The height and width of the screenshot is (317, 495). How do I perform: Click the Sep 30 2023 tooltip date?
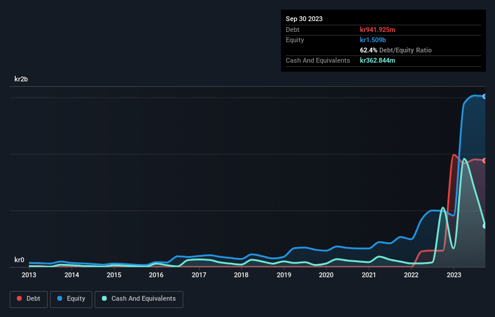[x=304, y=19]
